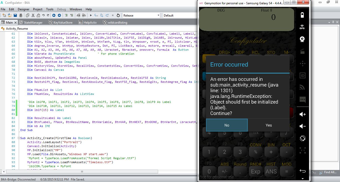Pin the right side panel
340x182 pixels.
click(x=333, y=22)
